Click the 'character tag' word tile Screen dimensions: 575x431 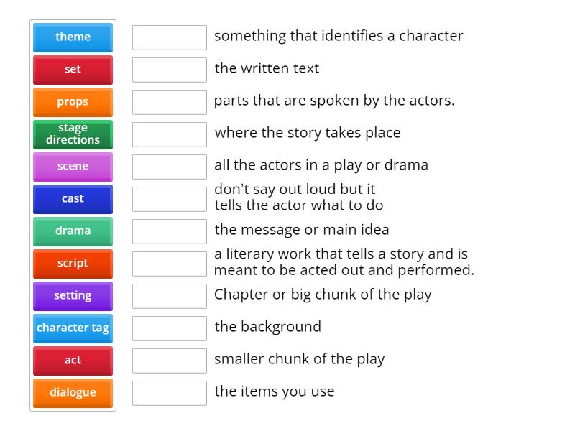pyautogui.click(x=72, y=328)
